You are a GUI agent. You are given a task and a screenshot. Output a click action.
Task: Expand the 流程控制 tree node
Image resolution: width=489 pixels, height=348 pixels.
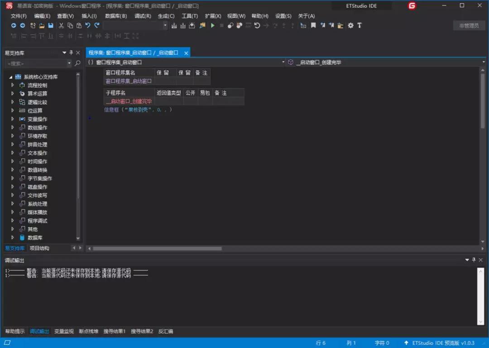coord(14,85)
